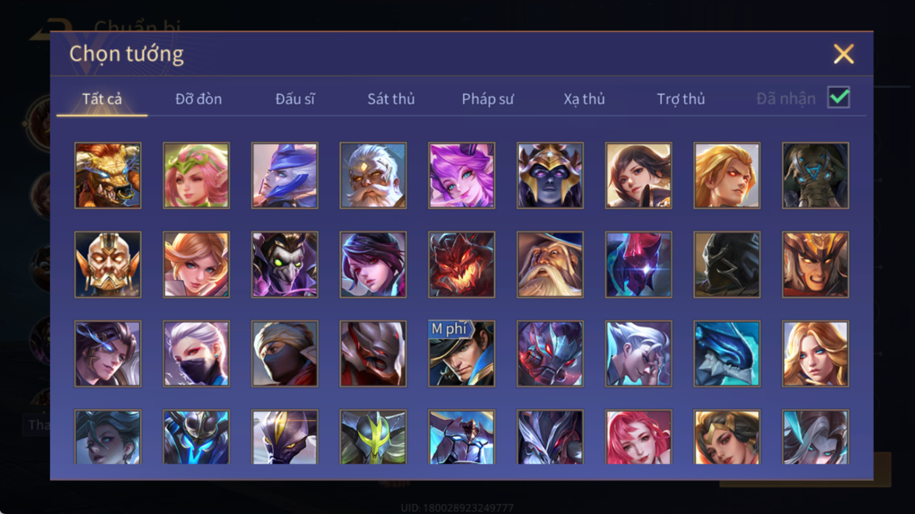Pick the white-bearded old man hero

pyautogui.click(x=373, y=175)
